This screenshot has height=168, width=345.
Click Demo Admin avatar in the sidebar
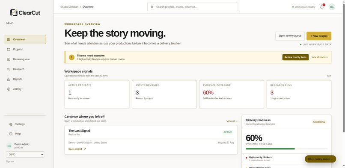[9, 146]
